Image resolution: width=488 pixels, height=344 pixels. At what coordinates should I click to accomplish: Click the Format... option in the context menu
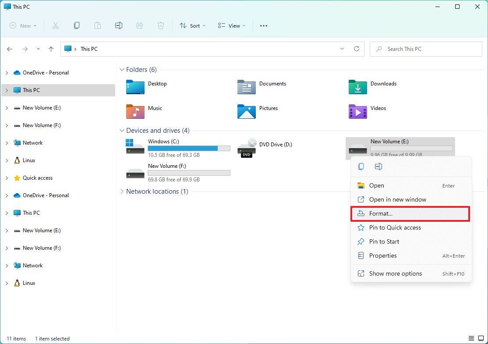tap(380, 213)
